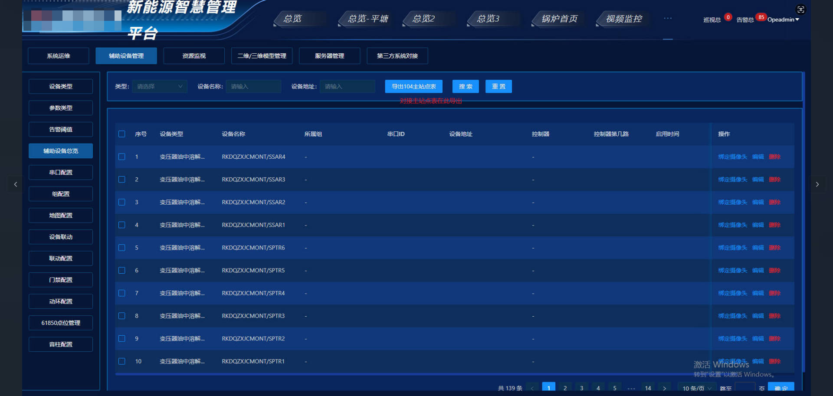The image size is (833, 396).
Task: Click 绑定摄像头 for row SPTR2
Action: tap(732, 339)
